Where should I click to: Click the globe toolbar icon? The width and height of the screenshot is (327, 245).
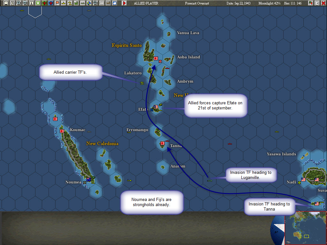click(x=89, y=3)
